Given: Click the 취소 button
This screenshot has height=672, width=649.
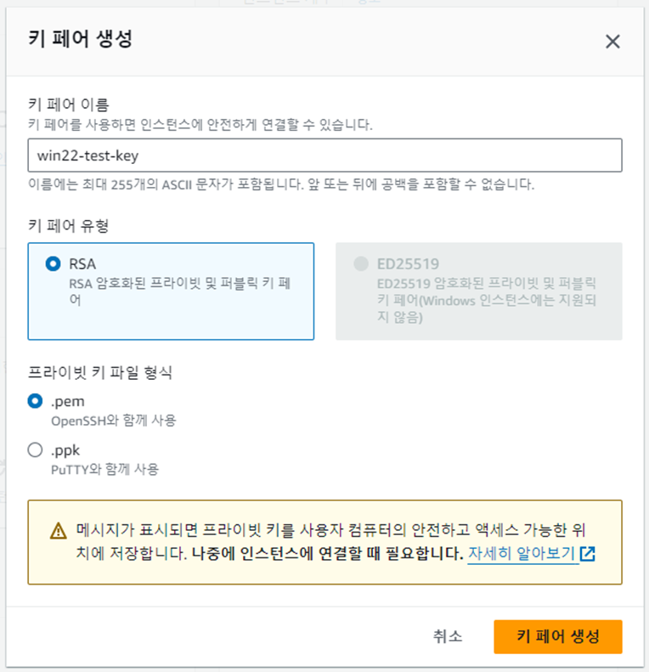Looking at the screenshot, I should click(x=448, y=636).
